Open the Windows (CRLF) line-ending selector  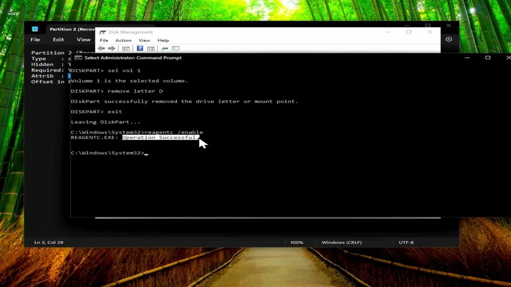(342, 242)
